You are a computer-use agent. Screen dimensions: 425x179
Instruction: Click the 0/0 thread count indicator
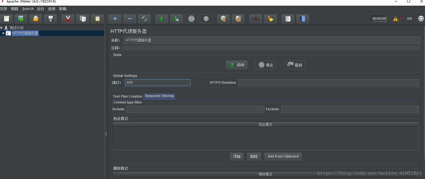[409, 19]
